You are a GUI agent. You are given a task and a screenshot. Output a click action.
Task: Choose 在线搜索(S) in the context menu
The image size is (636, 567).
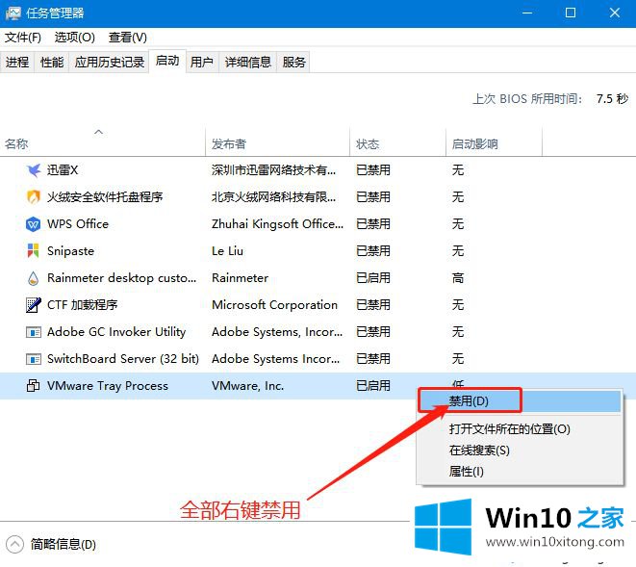tap(520, 451)
